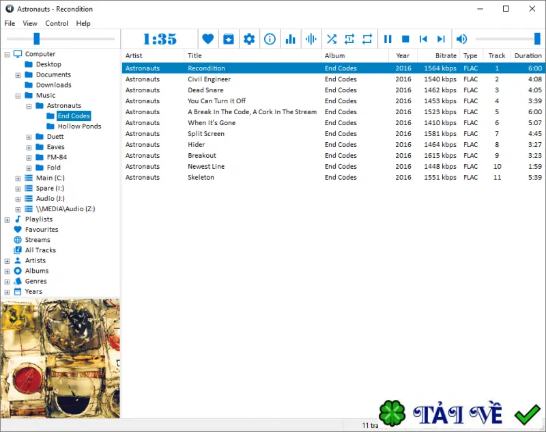Skip to the next track
This screenshot has height=432, width=546.
click(441, 39)
